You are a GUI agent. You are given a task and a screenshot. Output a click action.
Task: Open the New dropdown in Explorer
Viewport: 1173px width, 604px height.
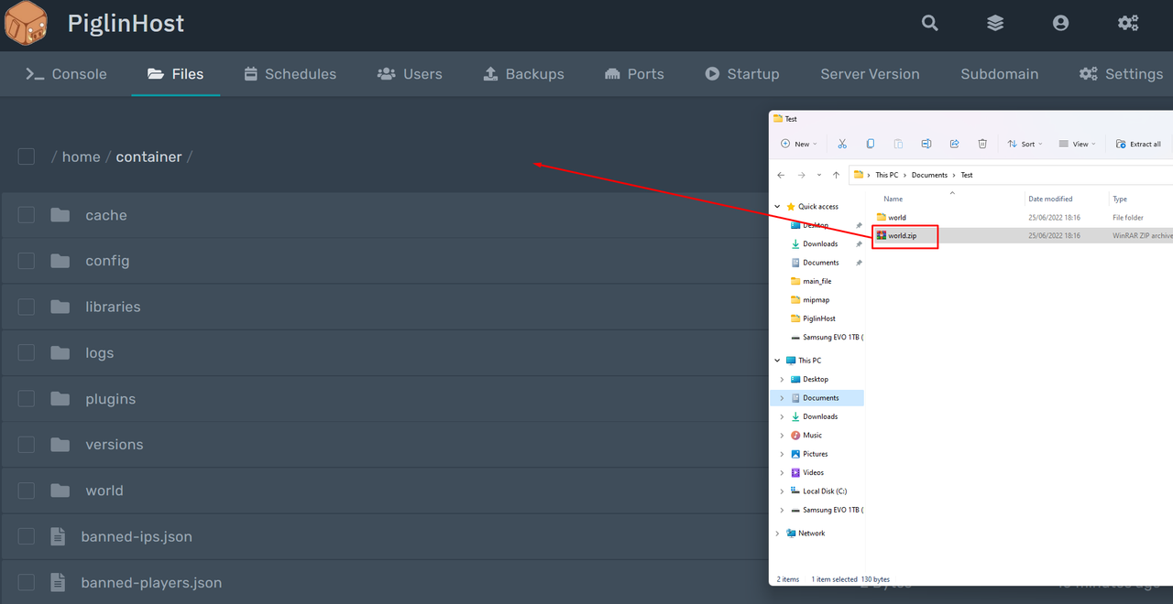click(799, 144)
